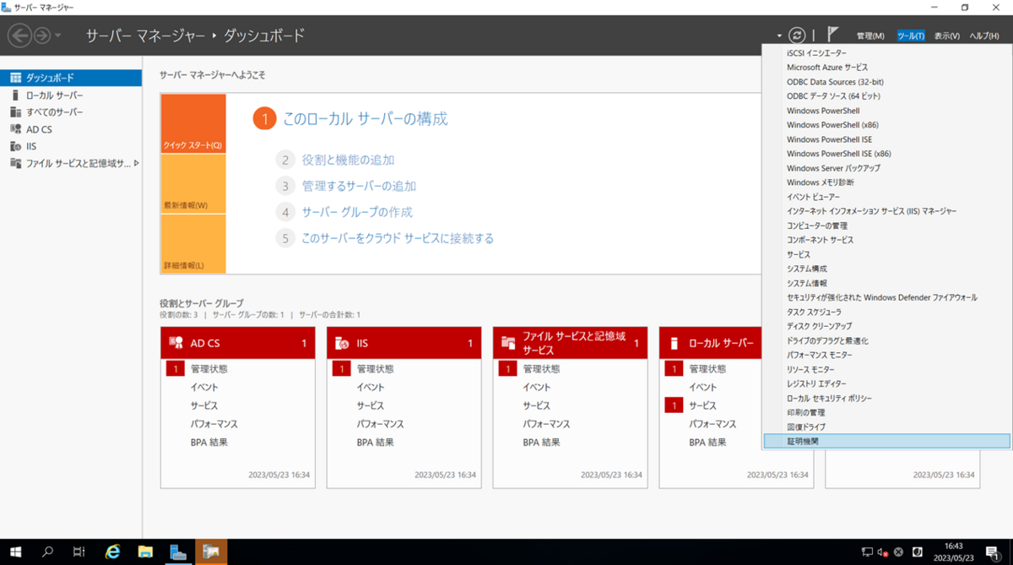Open the 表示(V) menu

(947, 35)
